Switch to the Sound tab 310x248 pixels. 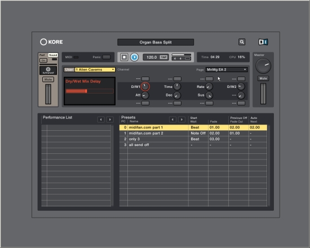click(x=53, y=55)
